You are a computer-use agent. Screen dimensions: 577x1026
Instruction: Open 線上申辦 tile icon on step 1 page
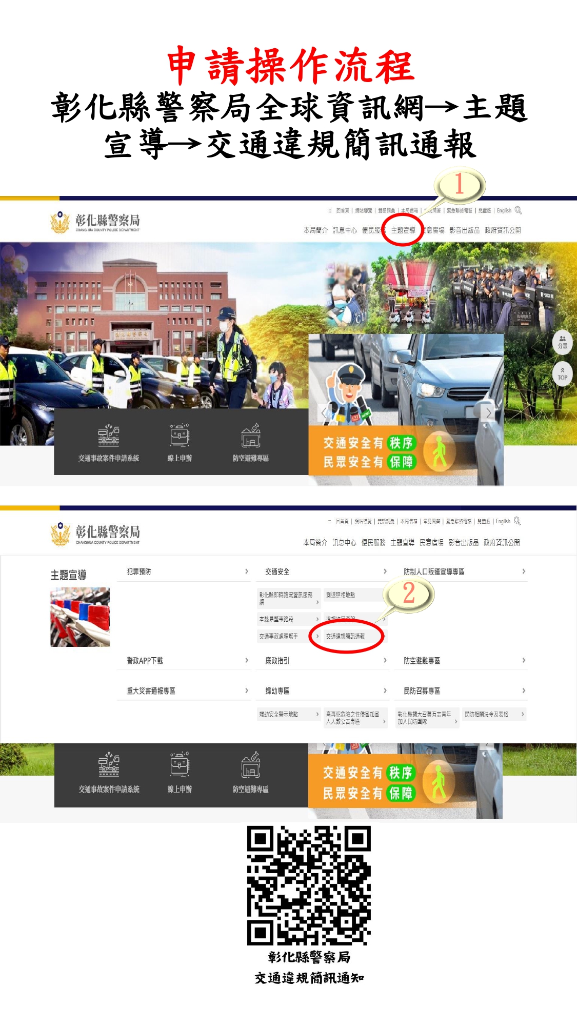pyautogui.click(x=180, y=436)
